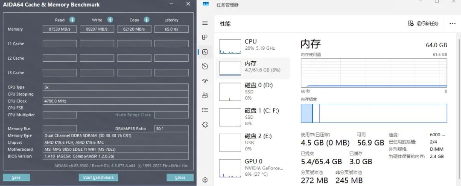Expand the Task Manager navigation hamburger menu

205,23
